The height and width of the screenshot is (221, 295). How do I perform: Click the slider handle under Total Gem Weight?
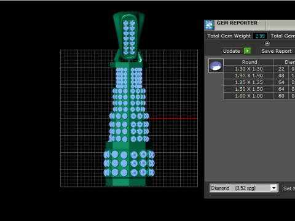tap(267, 44)
